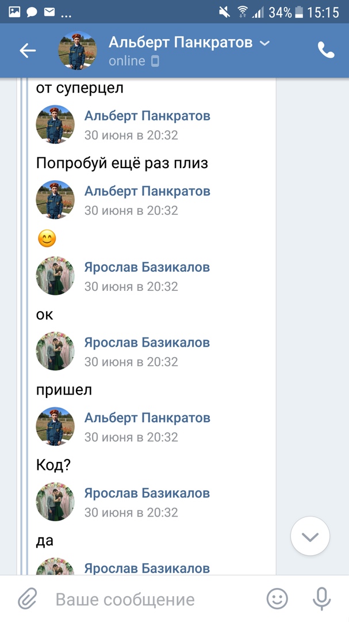Viewport: 349px width, 622px height.
Task: Type in the "Ваше сообщение" message field
Action: [x=149, y=600]
